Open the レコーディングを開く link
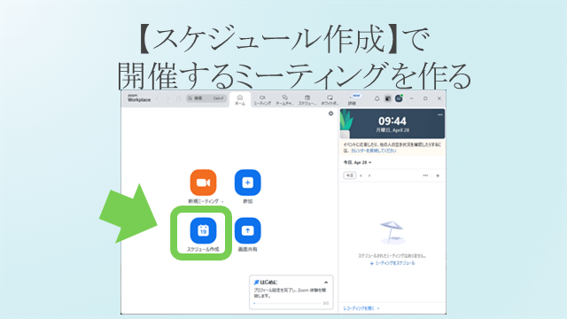 tap(361, 308)
